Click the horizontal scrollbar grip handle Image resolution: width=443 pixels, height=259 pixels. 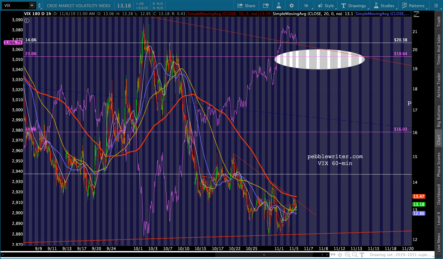[264, 255]
